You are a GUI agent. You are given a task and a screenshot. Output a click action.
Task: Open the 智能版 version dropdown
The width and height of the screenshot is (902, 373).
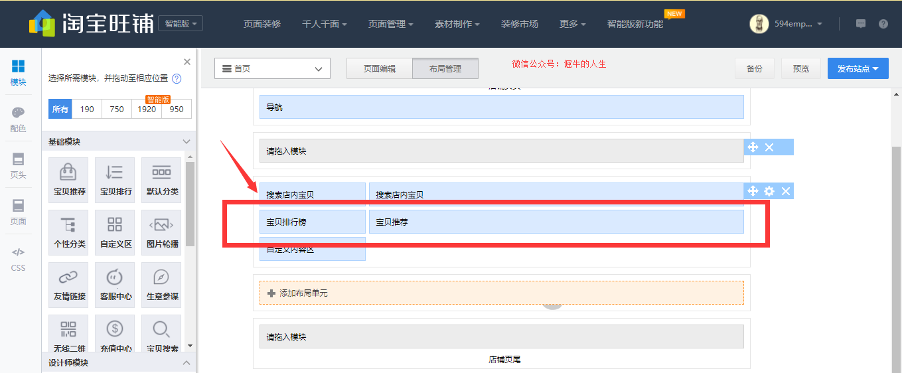click(181, 23)
